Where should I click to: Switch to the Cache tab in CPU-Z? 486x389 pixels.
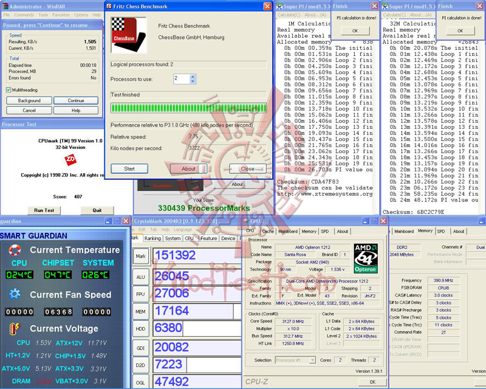click(x=268, y=232)
